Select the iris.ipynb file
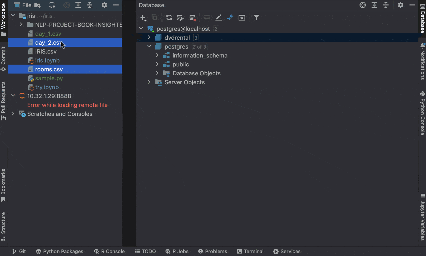This screenshot has height=256, width=426. (x=47, y=60)
